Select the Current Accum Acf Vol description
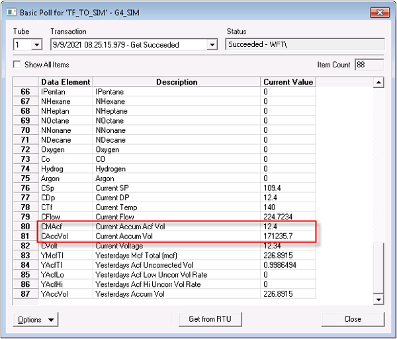Screen dimensions: 397x339 click(177, 226)
